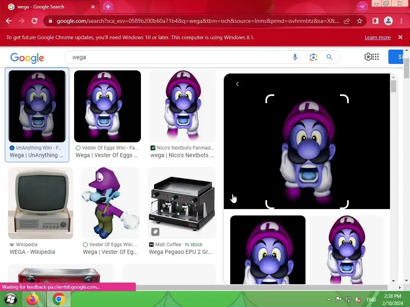Open Nico's Nextbots Fanmade wega image
The image size is (410, 307).
[x=183, y=106]
